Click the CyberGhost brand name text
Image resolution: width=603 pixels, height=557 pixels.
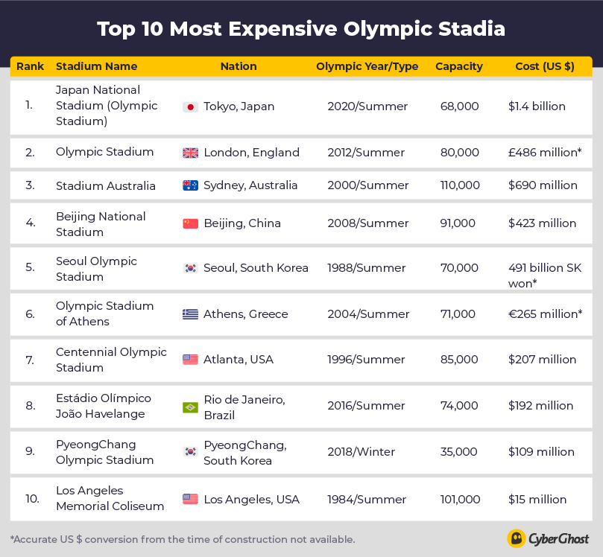click(x=559, y=538)
